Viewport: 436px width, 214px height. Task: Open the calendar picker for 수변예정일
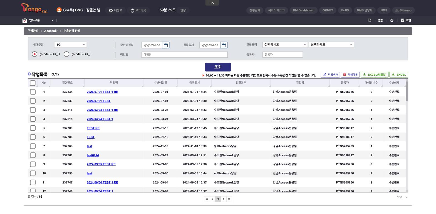pyautogui.click(x=166, y=45)
